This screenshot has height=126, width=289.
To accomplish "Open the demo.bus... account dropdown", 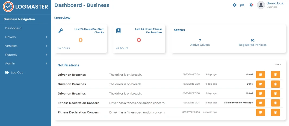I will point(276,3).
